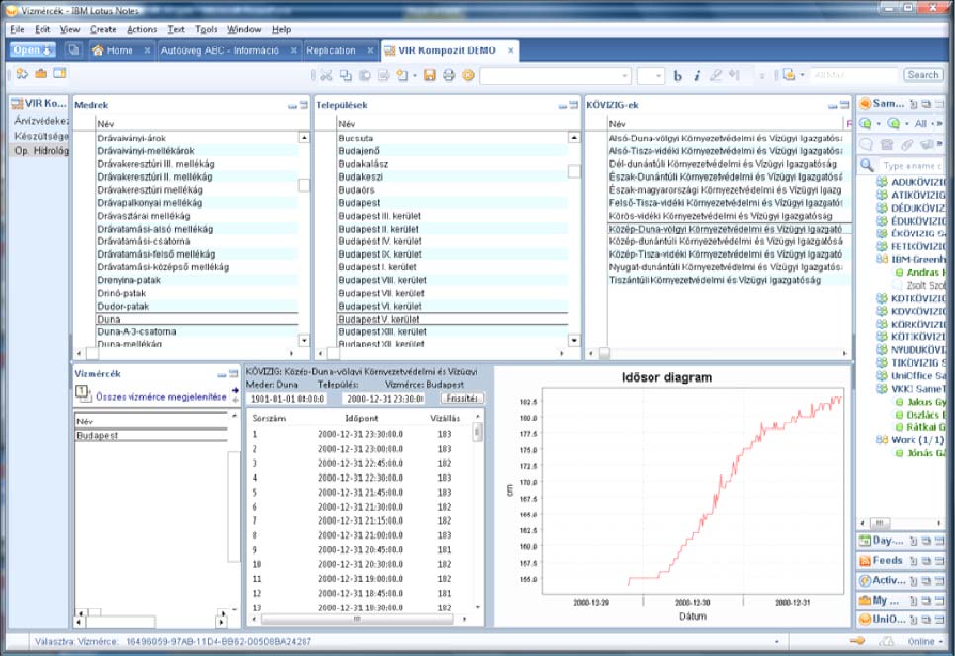Click the Frissítés button
The image size is (955, 656).
click(x=463, y=398)
